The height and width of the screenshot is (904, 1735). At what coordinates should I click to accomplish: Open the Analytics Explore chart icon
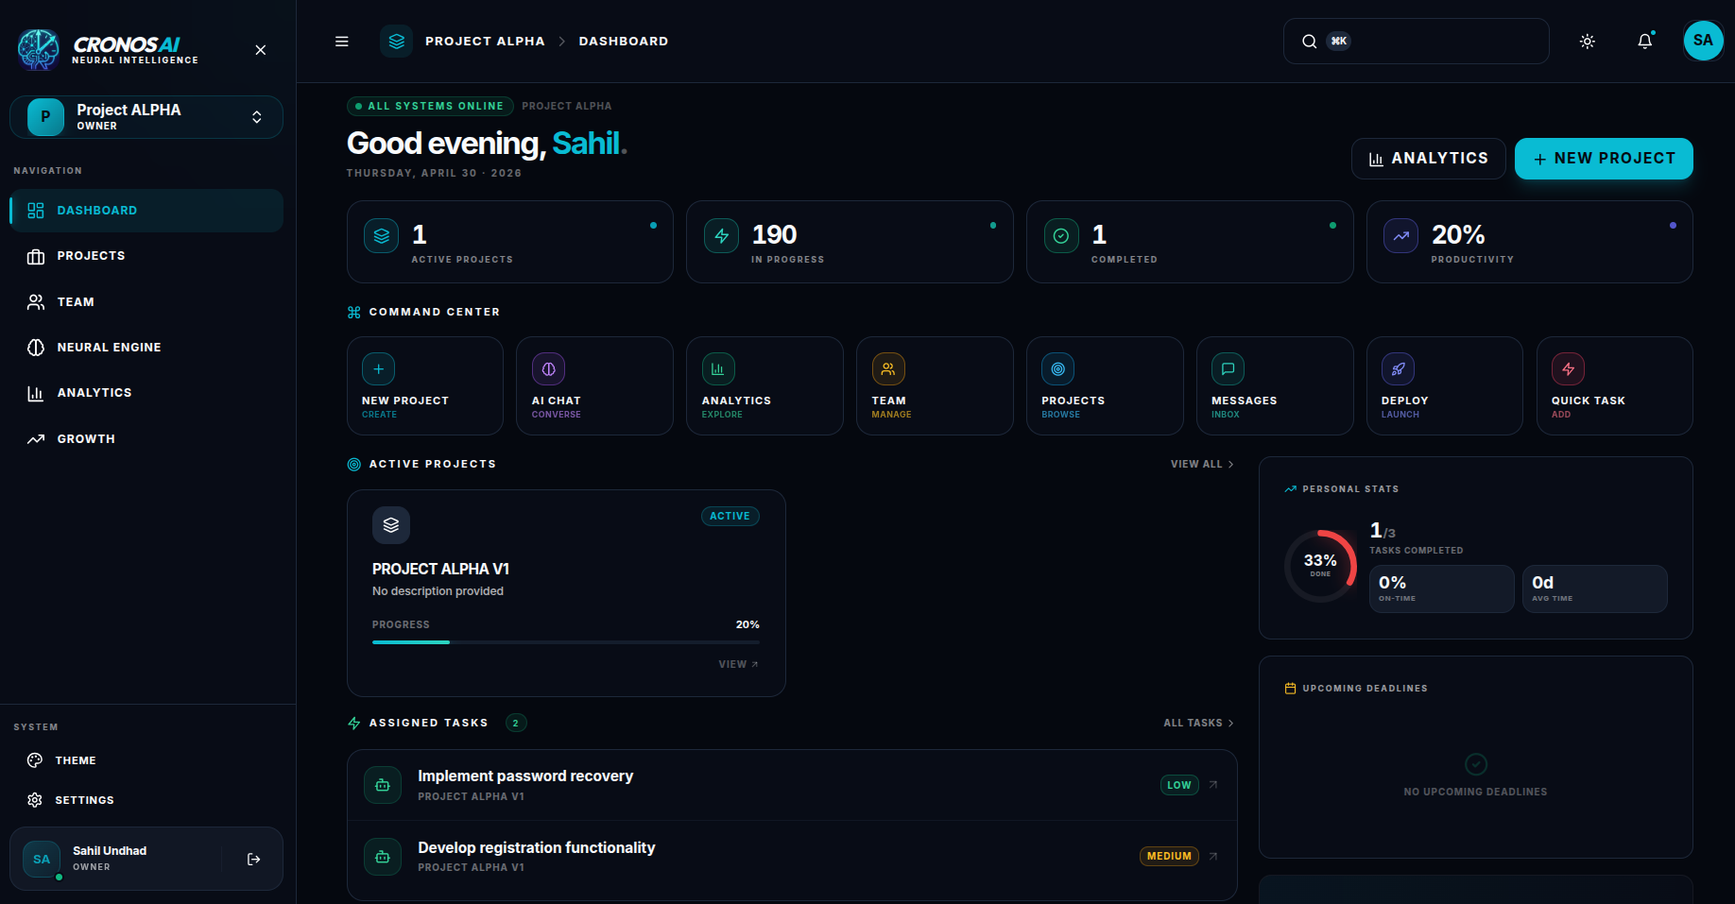718,369
